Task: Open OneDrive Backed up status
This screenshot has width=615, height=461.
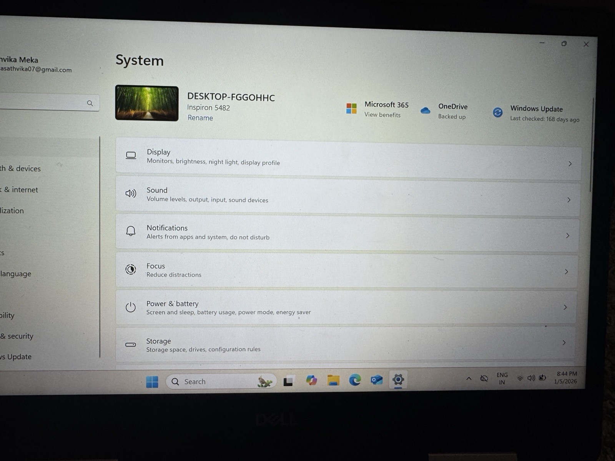Action: pyautogui.click(x=452, y=116)
